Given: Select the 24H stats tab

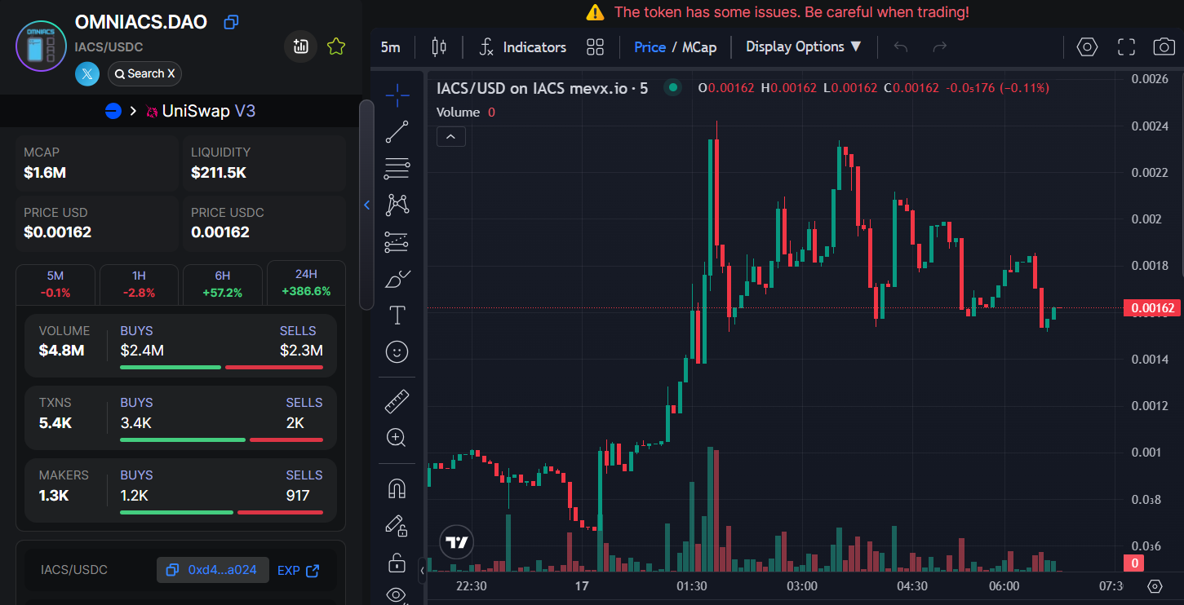Looking at the screenshot, I should 306,282.
